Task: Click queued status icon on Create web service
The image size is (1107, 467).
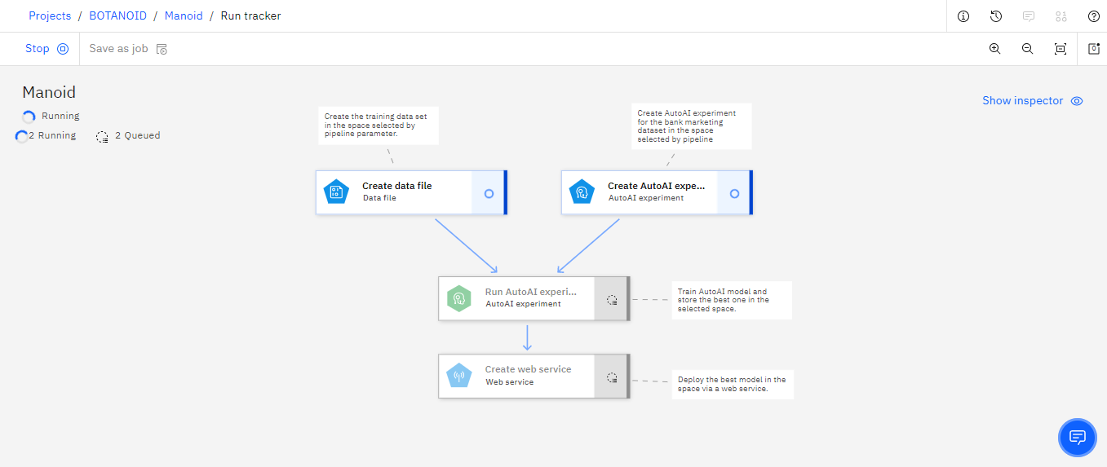Action: click(612, 377)
